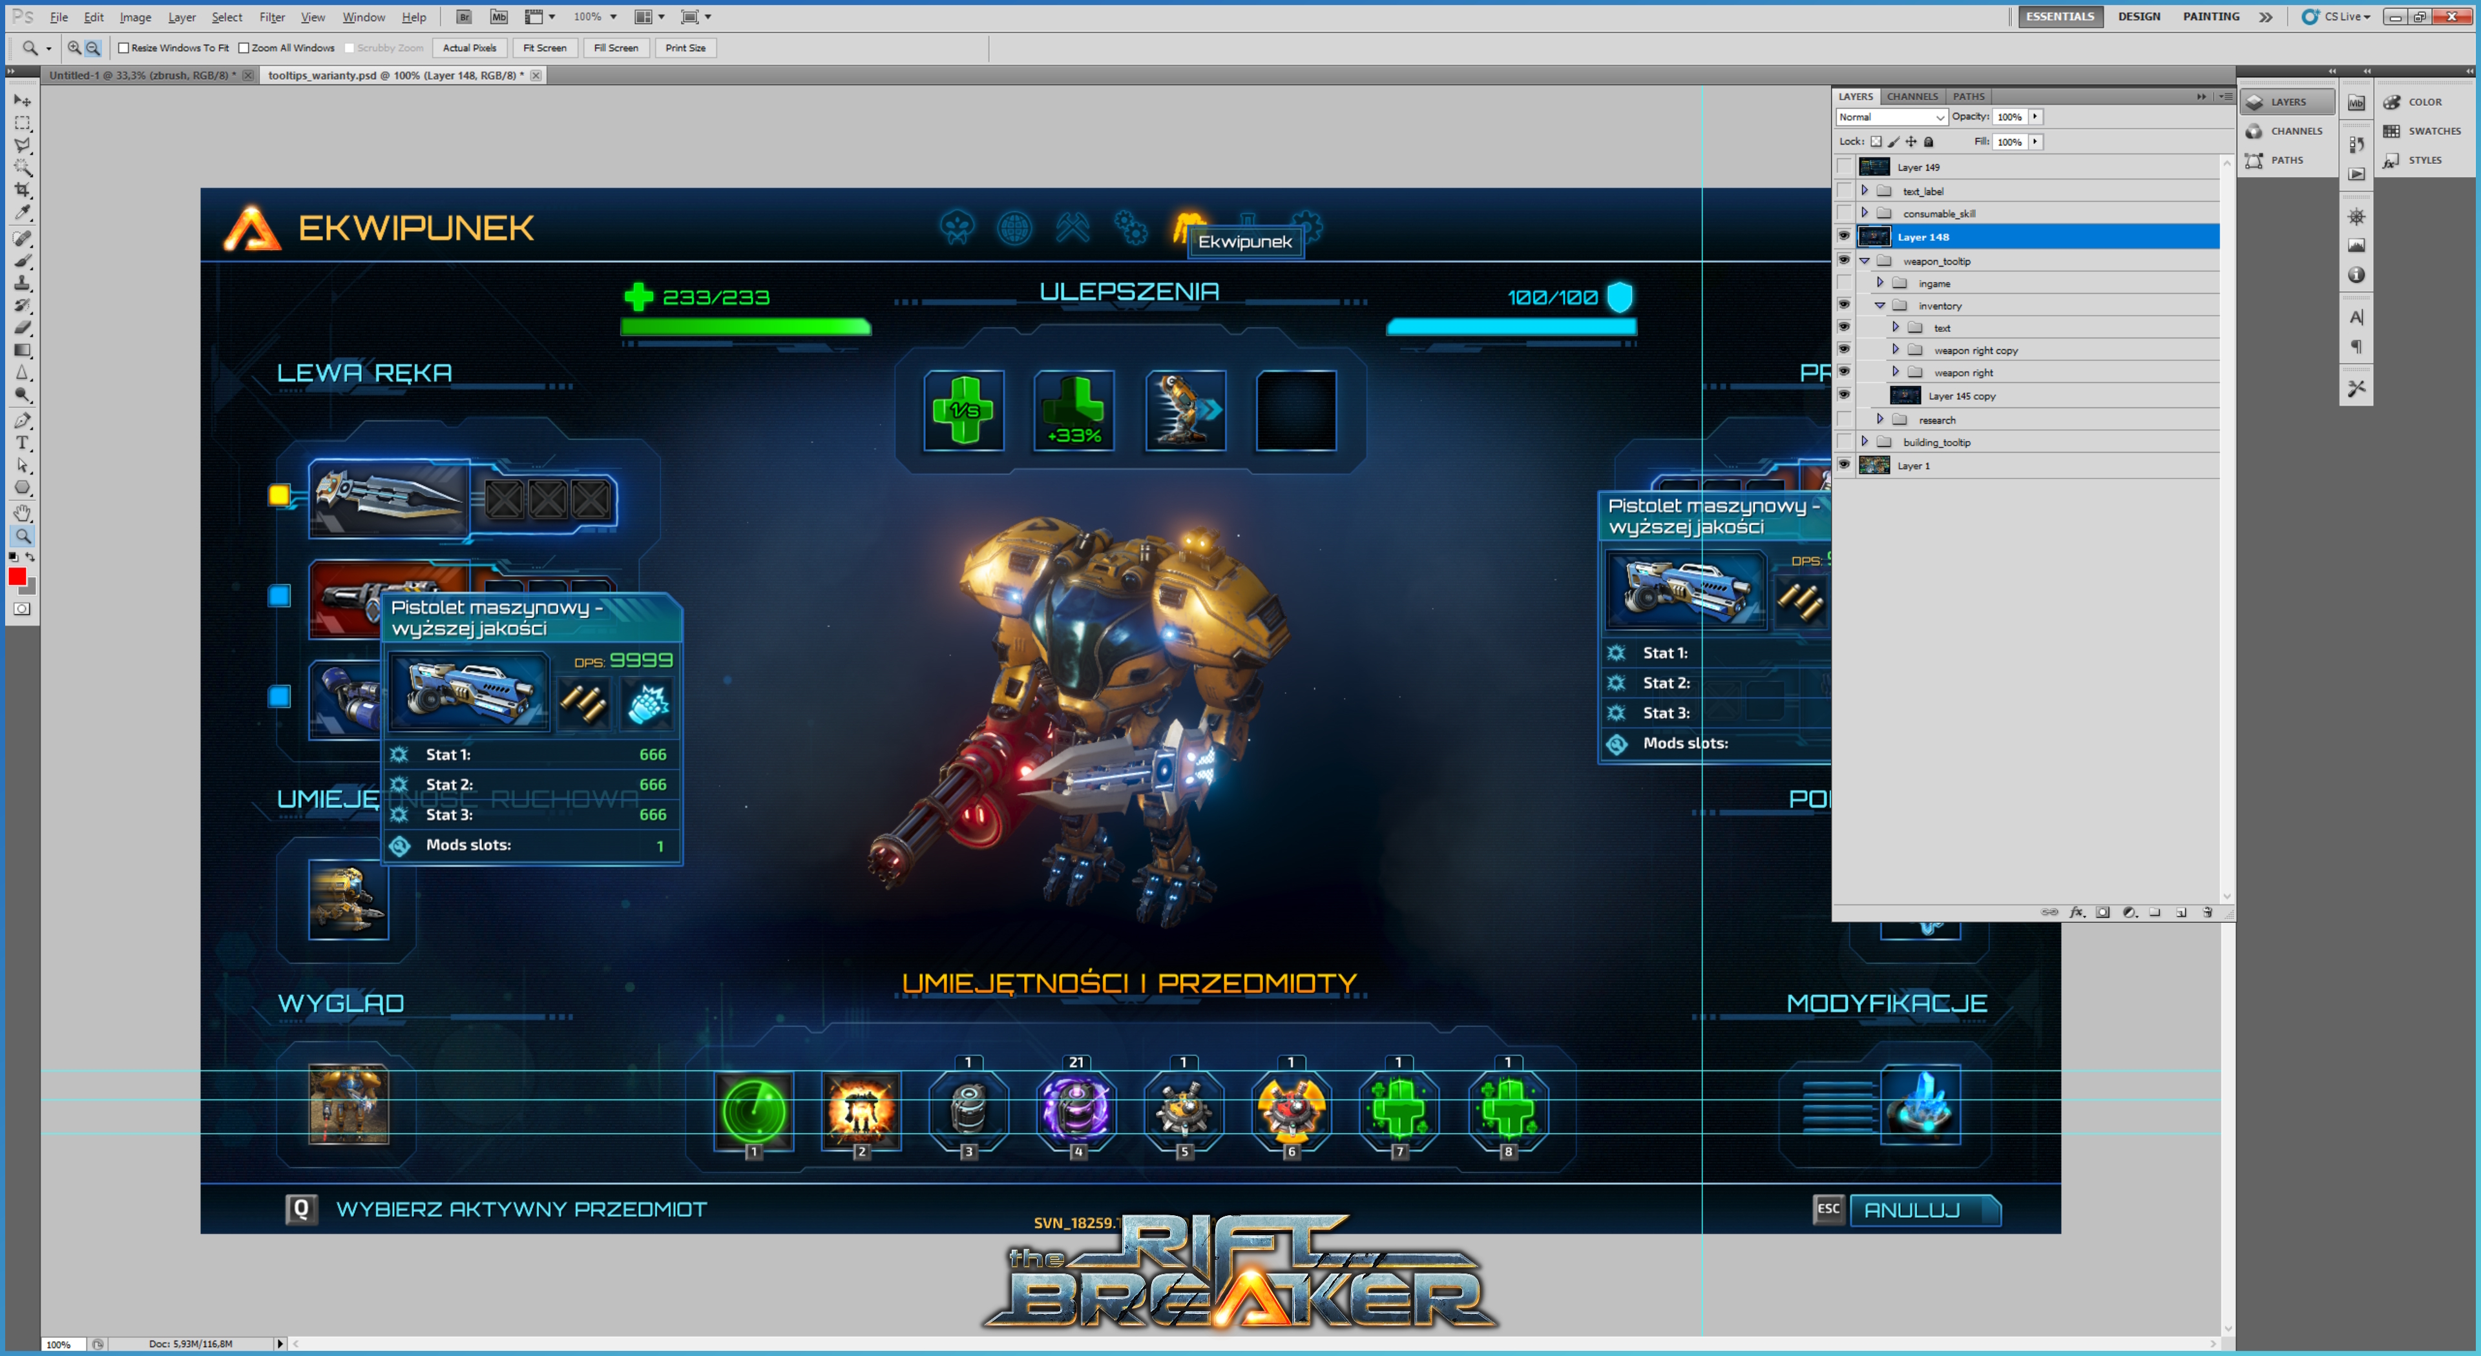Launch Adobe Bridge from the top bar
Image resolution: width=2481 pixels, height=1356 pixels.
pyautogui.click(x=463, y=16)
